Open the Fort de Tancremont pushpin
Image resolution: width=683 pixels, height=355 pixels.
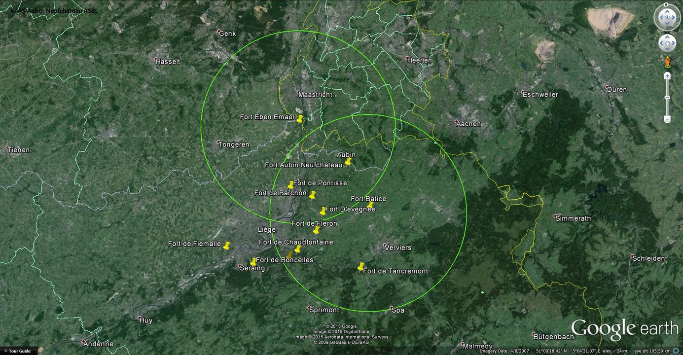pyautogui.click(x=360, y=267)
